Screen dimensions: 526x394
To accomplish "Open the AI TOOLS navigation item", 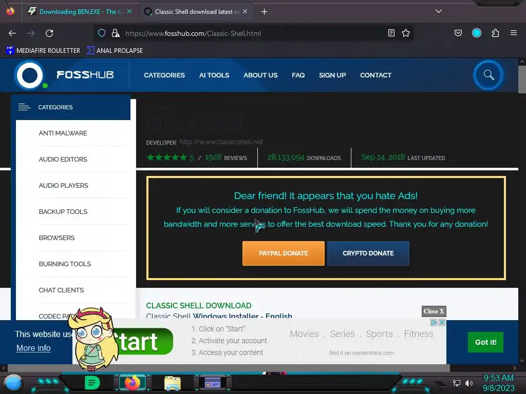I will 214,75.
